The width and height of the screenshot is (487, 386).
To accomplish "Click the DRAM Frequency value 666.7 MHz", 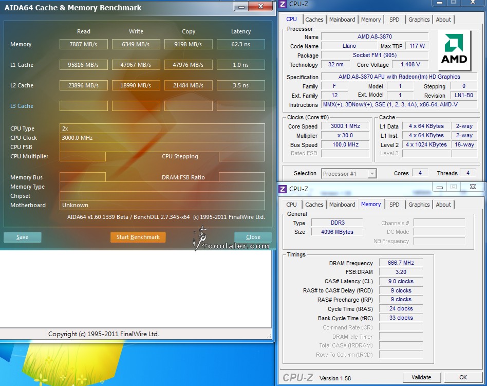I will pos(401,263).
